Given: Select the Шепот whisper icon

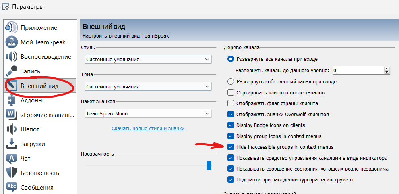Looking at the screenshot, I should (x=11, y=129).
